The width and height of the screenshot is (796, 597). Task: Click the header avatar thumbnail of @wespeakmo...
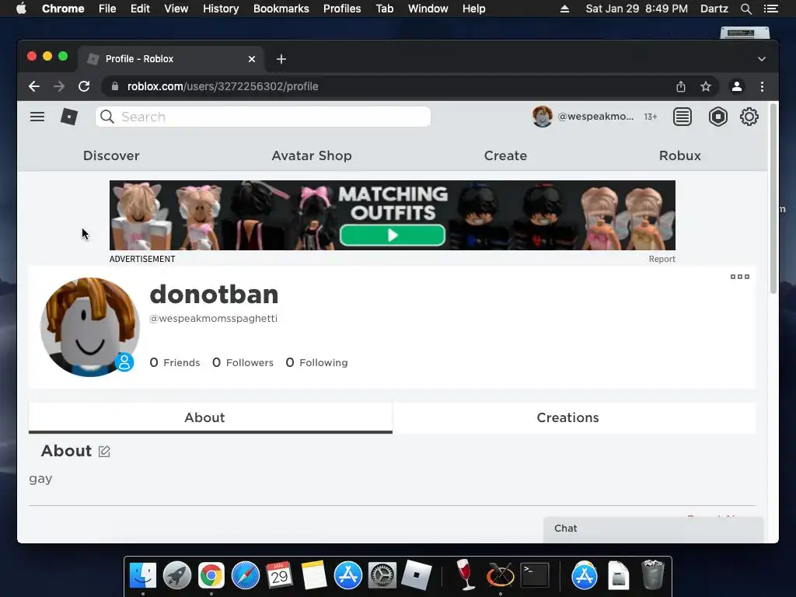[542, 117]
